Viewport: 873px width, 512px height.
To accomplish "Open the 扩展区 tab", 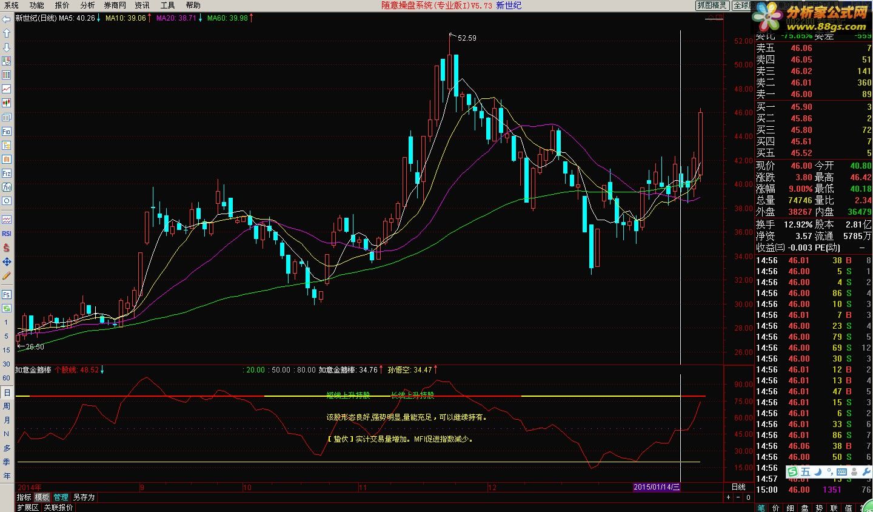I will (28, 507).
